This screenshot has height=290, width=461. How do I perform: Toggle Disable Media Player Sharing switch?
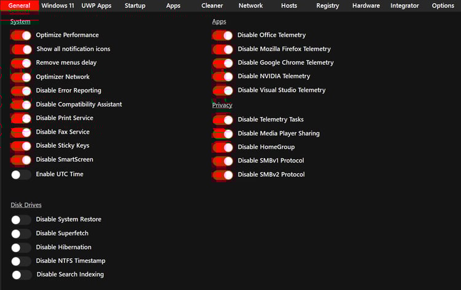tap(223, 134)
